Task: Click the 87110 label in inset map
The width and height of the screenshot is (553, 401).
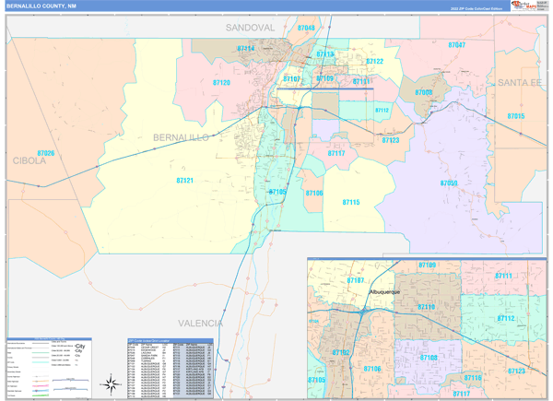Action: 427,307
